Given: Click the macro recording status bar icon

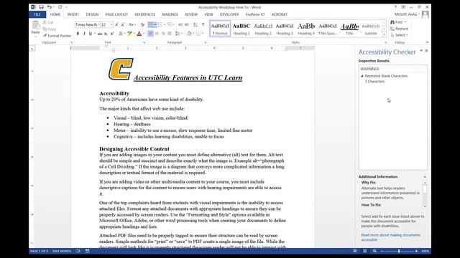Looking at the screenshot, I should tap(88, 251).
